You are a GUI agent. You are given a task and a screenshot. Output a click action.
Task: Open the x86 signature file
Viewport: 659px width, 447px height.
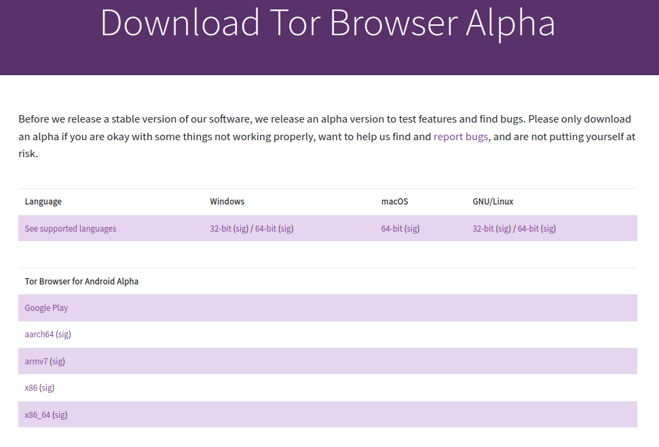click(x=48, y=387)
